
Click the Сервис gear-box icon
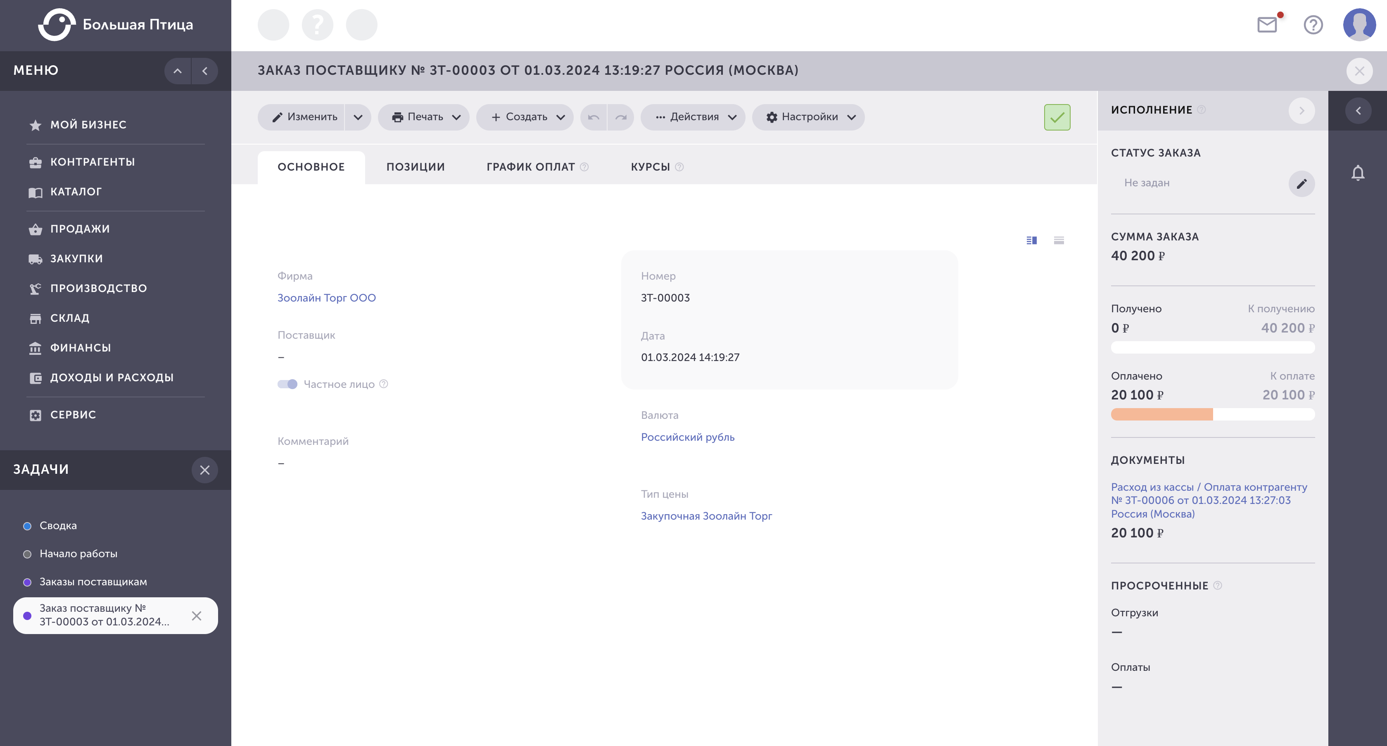tap(36, 415)
